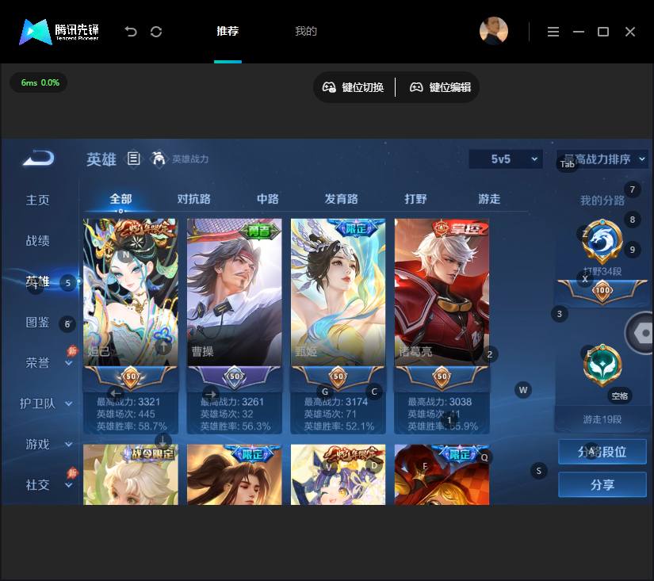This screenshot has height=581, width=654.
Task: Click the level 50 badge under 妲己
Action: point(131,377)
